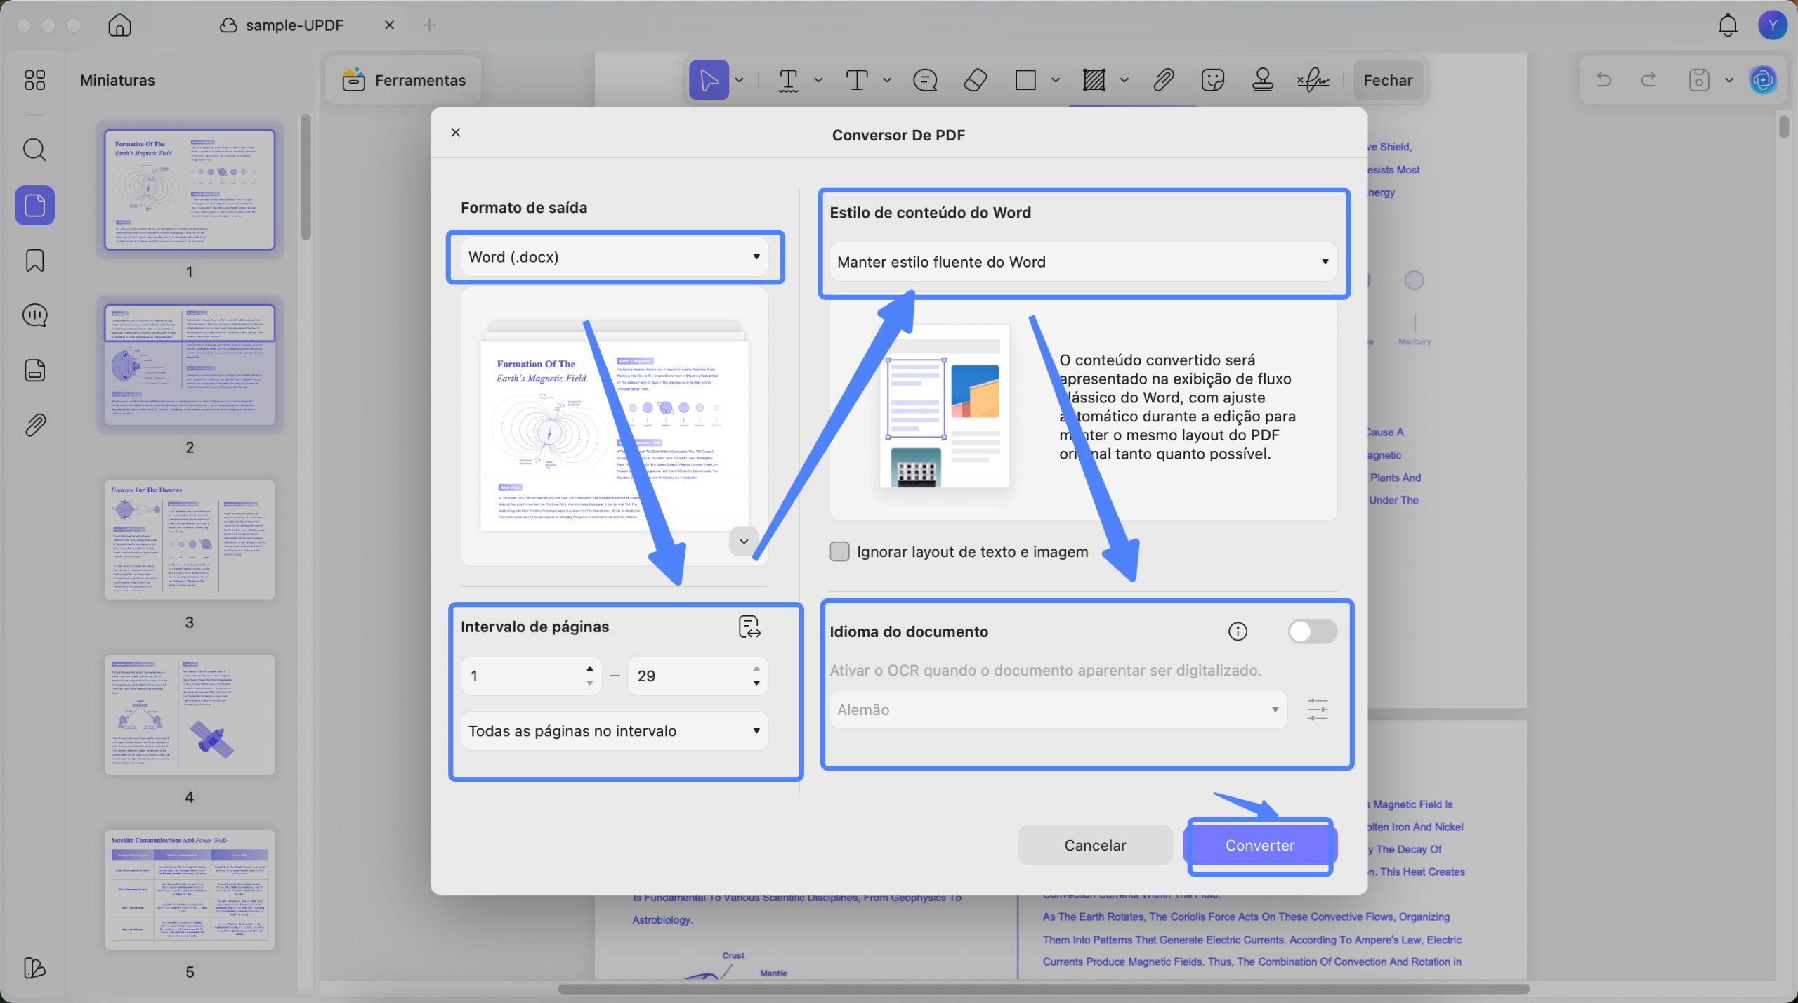Select the text T tool
Screen dimensions: 1798x1003
[x=857, y=80]
